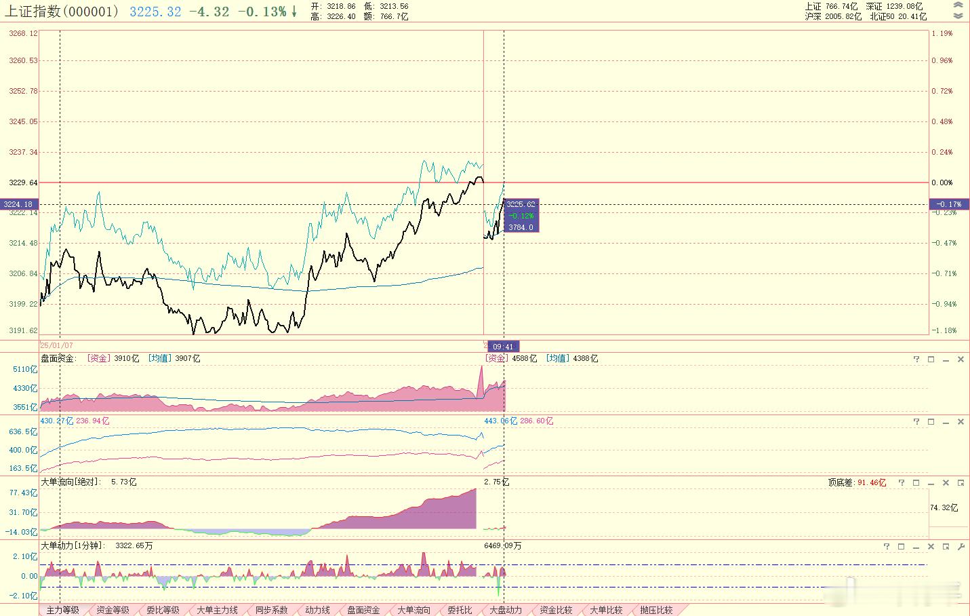Click the -0.13% change figure in header
970x616 pixels.
[262, 12]
